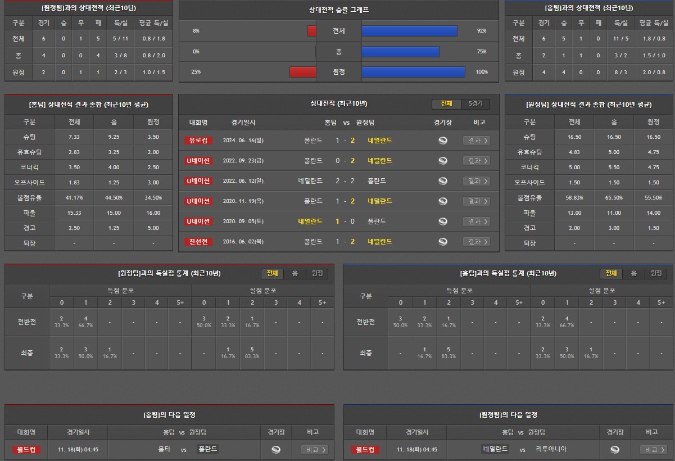Expand 결과 for 2016. 06. 02 friendly match
This screenshot has height=461, width=675.
[x=476, y=242]
